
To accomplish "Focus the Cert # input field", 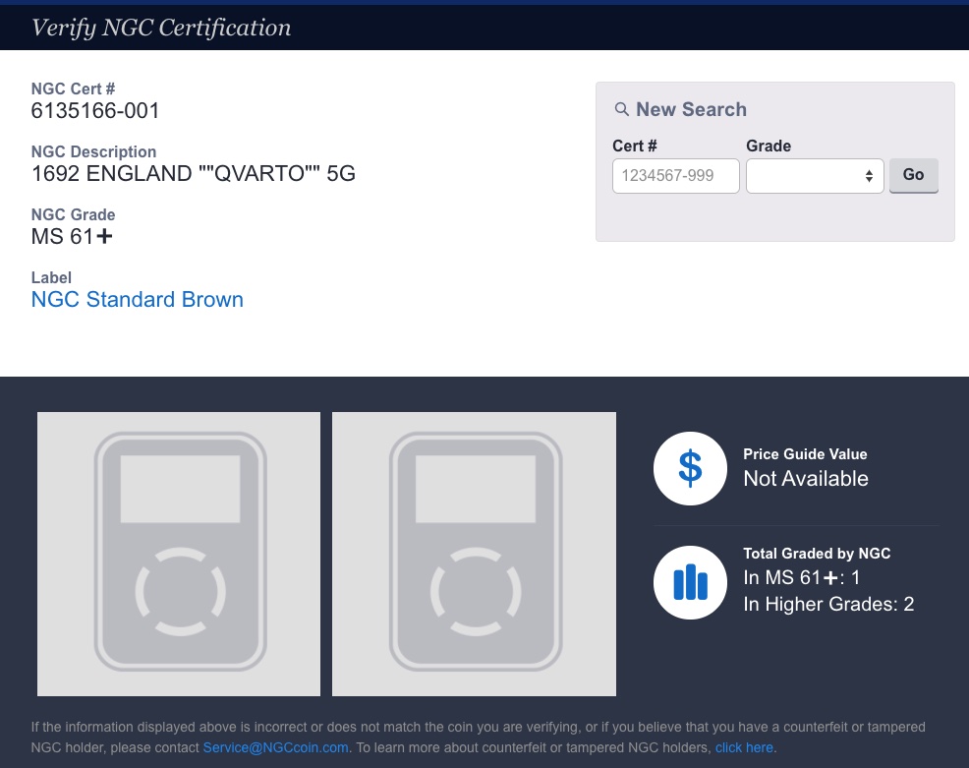I will tap(675, 176).
